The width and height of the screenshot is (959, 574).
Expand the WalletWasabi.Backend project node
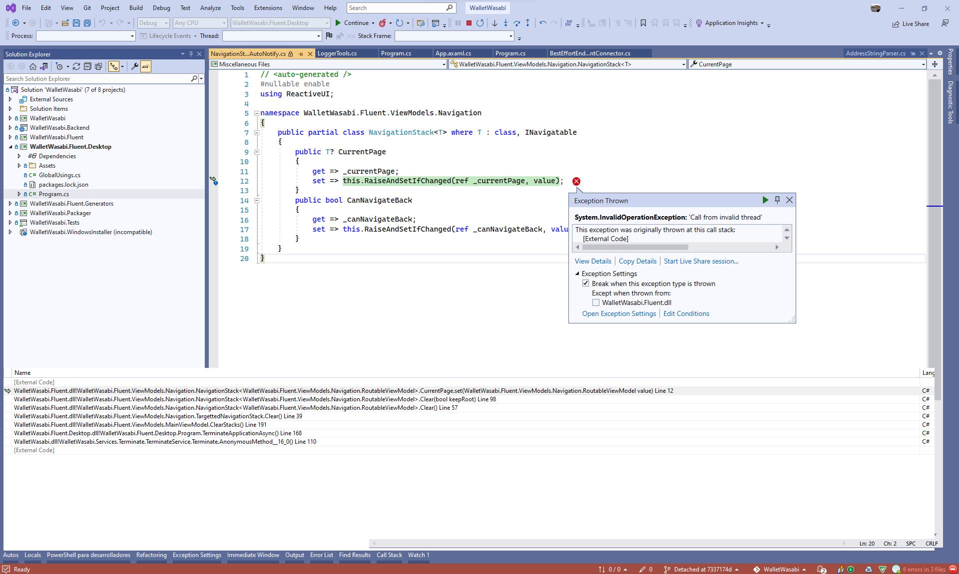(x=10, y=127)
